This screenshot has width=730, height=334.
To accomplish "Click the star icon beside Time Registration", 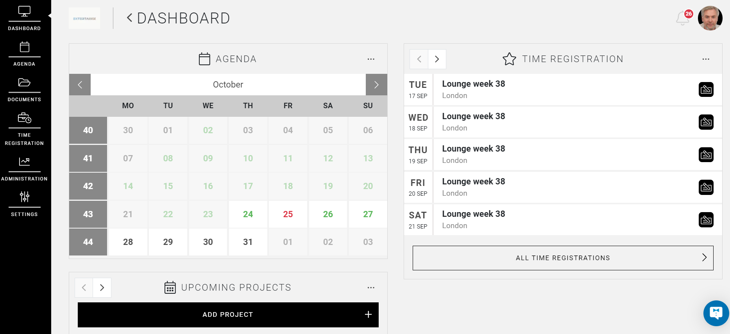I will (509, 59).
